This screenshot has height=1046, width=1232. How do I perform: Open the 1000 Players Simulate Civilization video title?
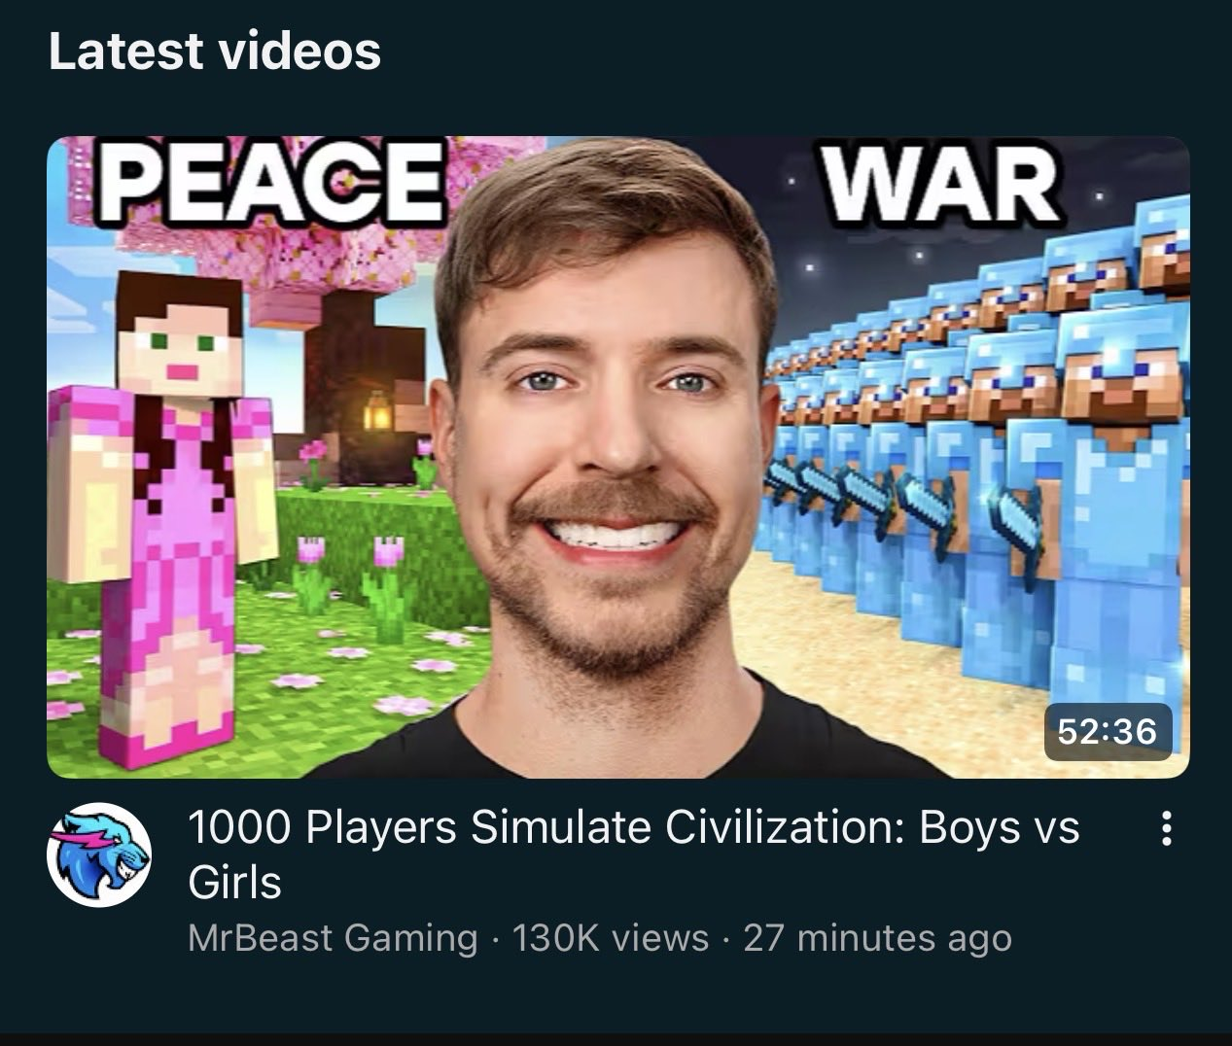(633, 854)
